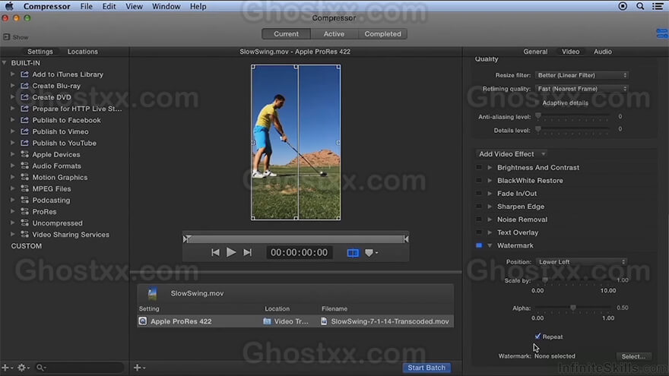Enable the Text Overlay effect checkbox
This screenshot has height=376, width=669.
479,232
